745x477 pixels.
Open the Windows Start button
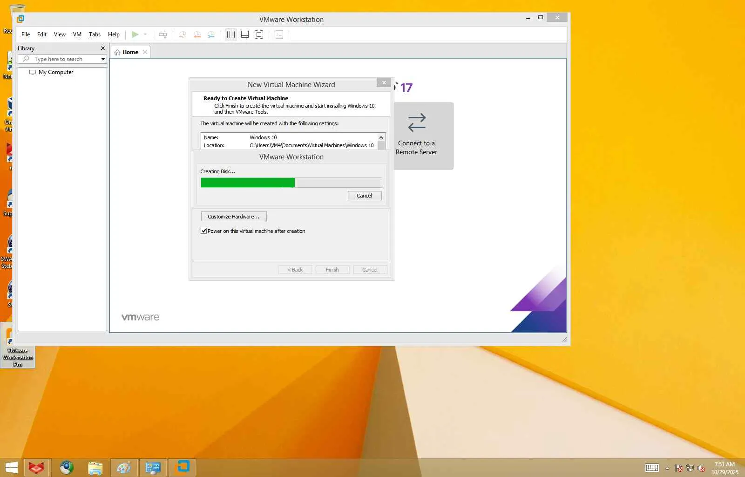coord(11,468)
